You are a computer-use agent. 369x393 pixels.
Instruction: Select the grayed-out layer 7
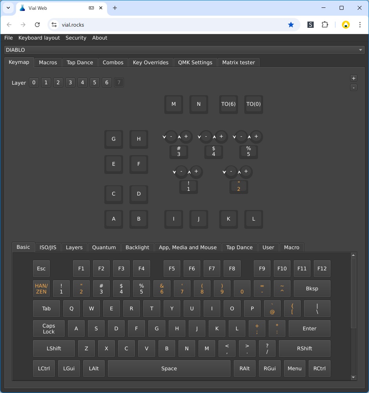(x=119, y=82)
